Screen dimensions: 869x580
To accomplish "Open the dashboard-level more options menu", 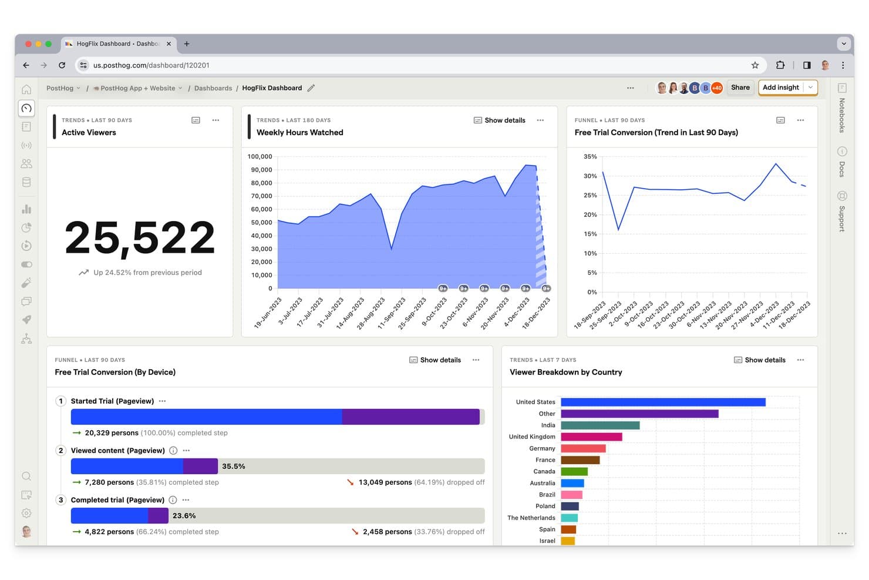I will (x=631, y=88).
